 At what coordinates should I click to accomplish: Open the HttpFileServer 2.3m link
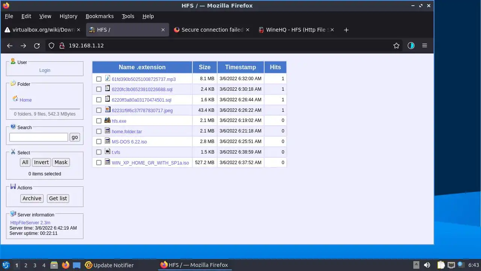(x=30, y=223)
